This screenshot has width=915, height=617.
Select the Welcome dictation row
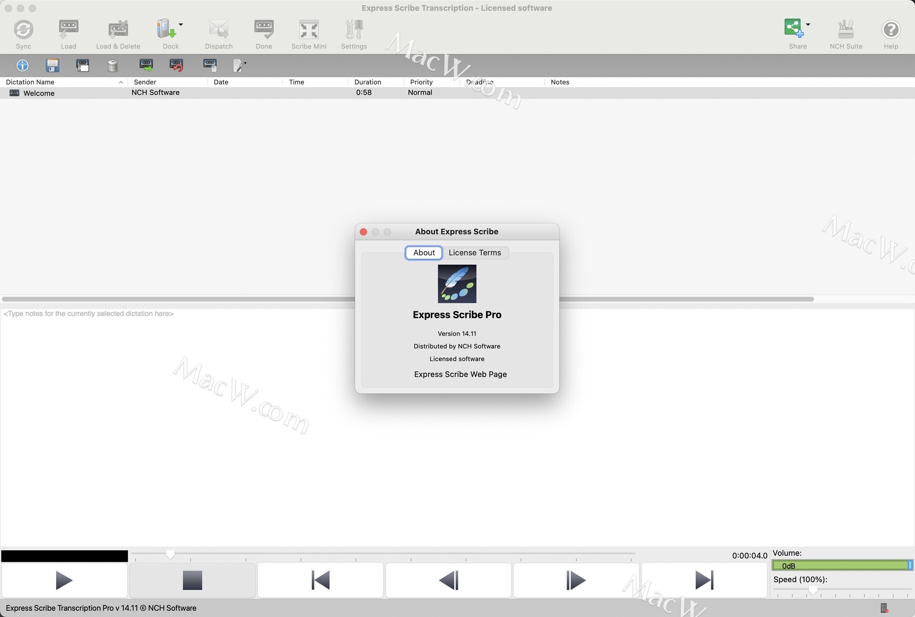point(39,93)
